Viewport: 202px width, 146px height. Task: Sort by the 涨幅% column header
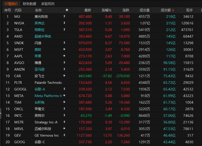[x=107, y=10]
